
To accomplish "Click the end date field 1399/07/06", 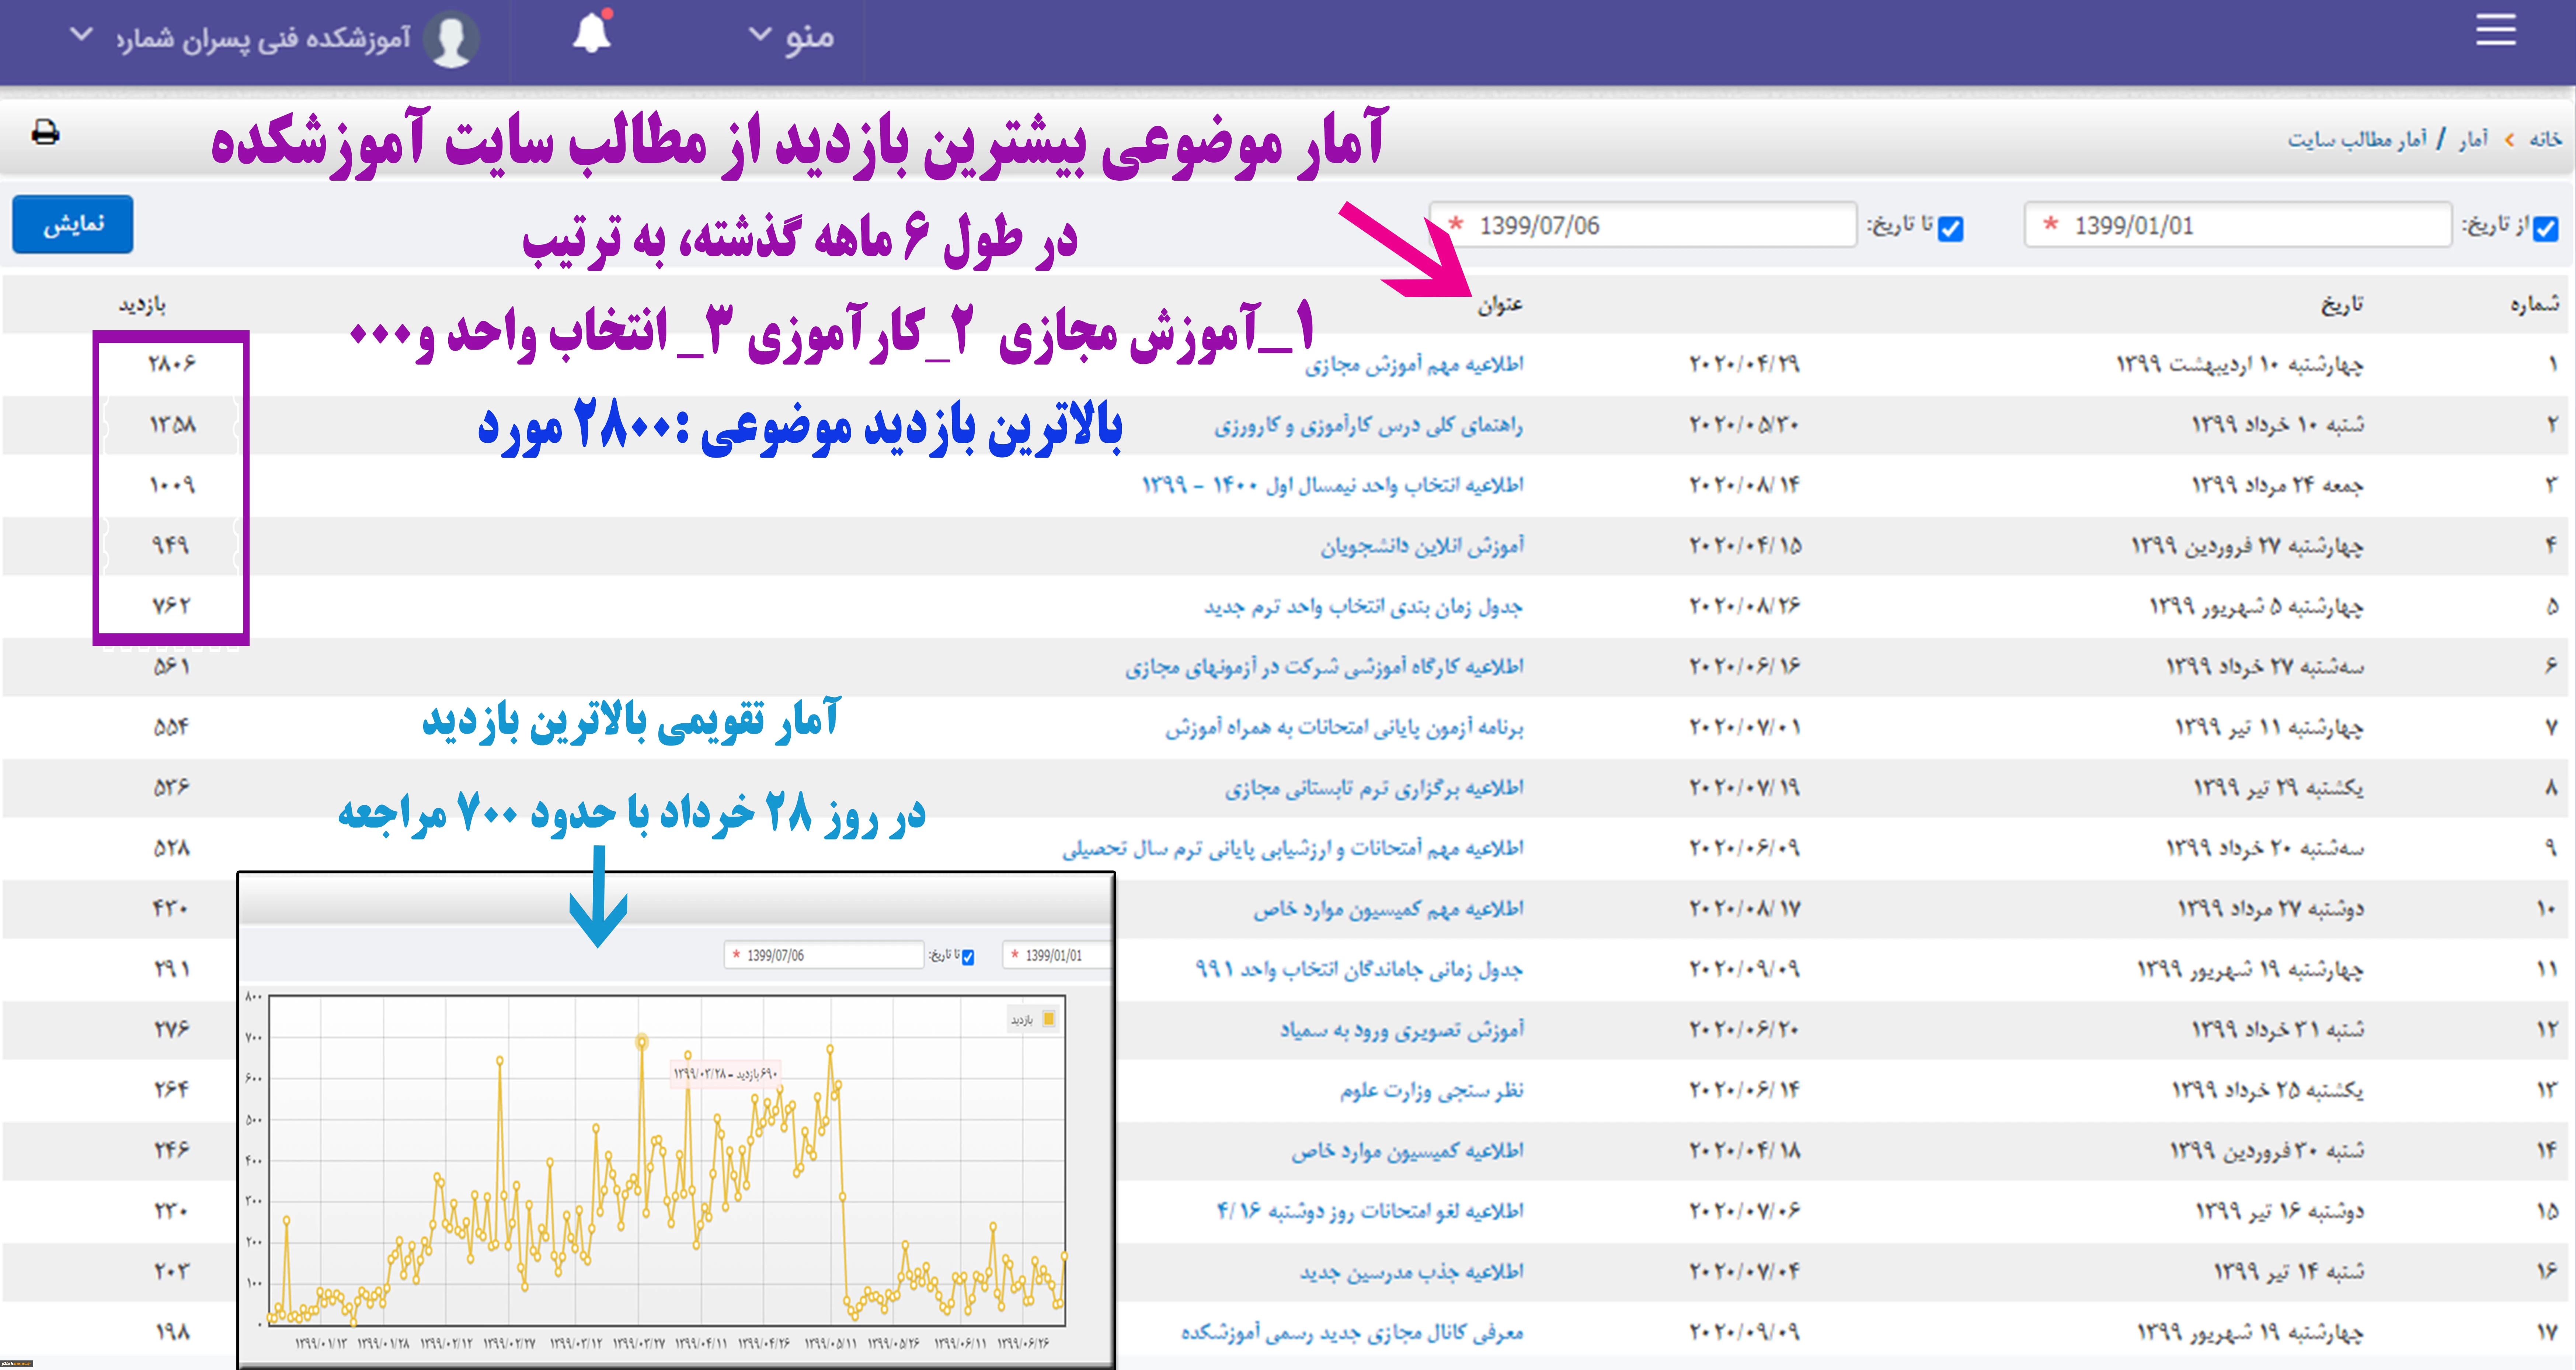I will click(1643, 225).
